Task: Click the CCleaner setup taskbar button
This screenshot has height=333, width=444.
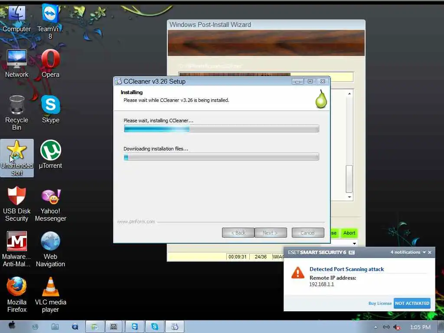Action: (x=174, y=327)
